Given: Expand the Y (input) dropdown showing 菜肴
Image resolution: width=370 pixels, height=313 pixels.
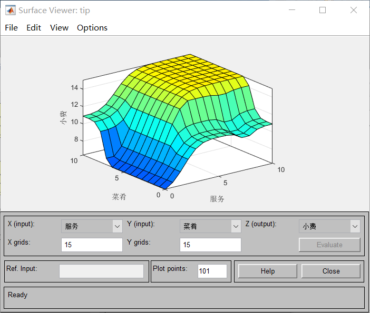Looking at the screenshot, I should coord(210,226).
